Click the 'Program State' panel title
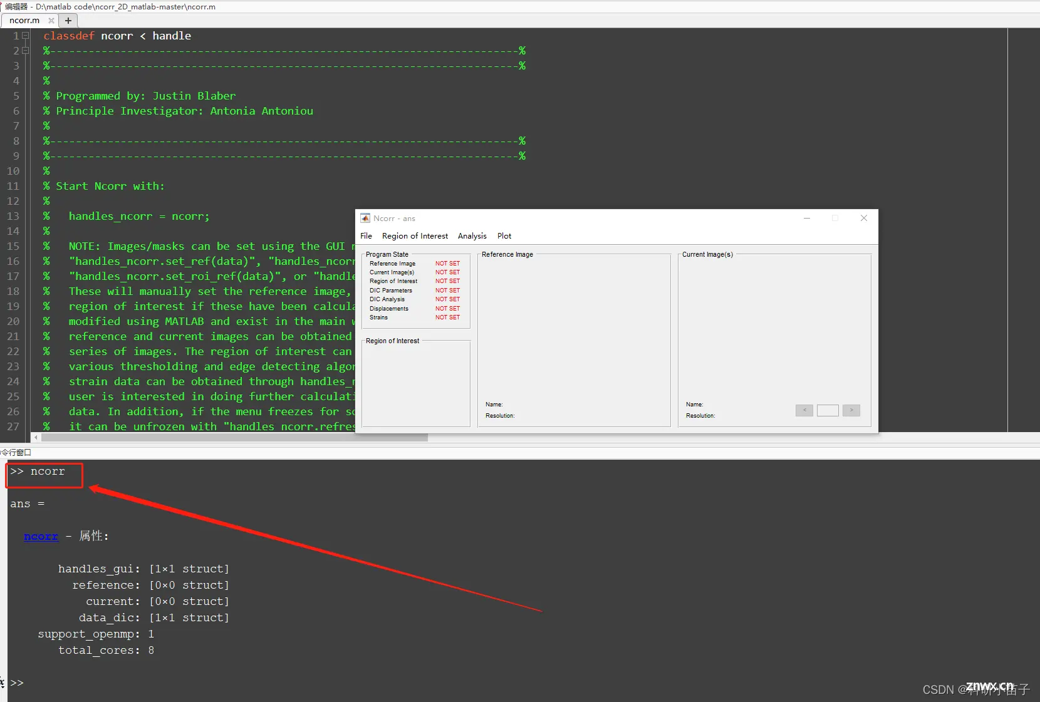The image size is (1040, 702). pos(387,254)
